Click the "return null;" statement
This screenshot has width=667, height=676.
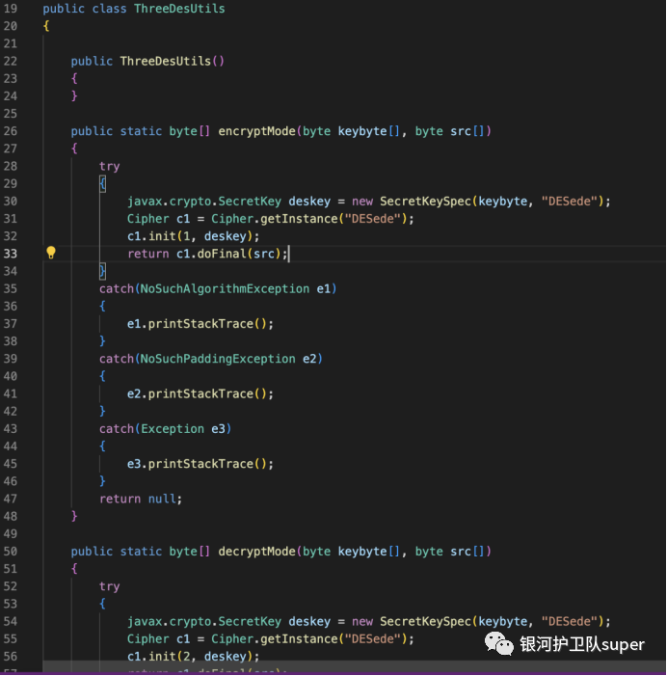(140, 499)
